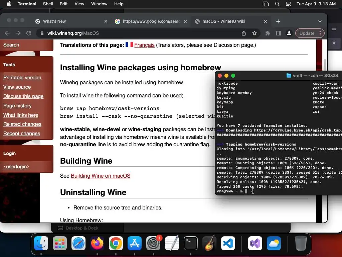The width and height of the screenshot is (342, 257).
Task: Open the Apple menu
Action: [9, 4]
